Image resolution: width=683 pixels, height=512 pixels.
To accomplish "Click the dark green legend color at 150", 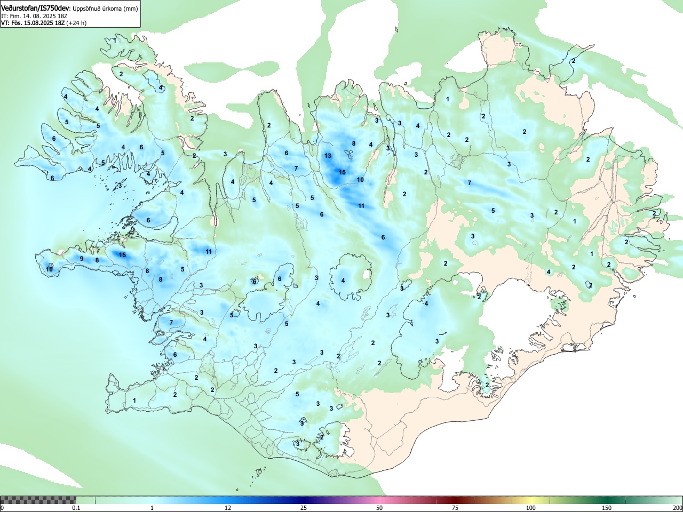I will [606, 500].
